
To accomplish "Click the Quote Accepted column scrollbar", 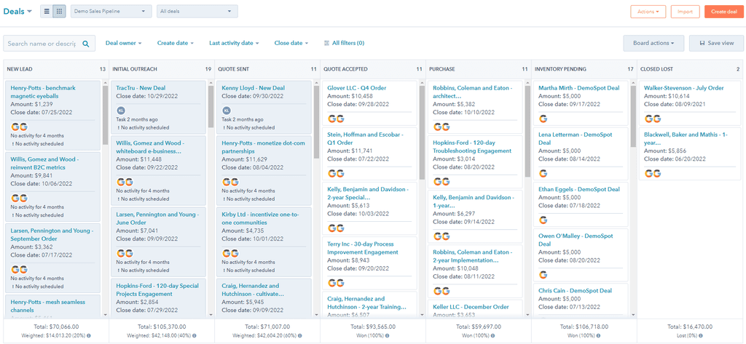I will click(x=422, y=133).
